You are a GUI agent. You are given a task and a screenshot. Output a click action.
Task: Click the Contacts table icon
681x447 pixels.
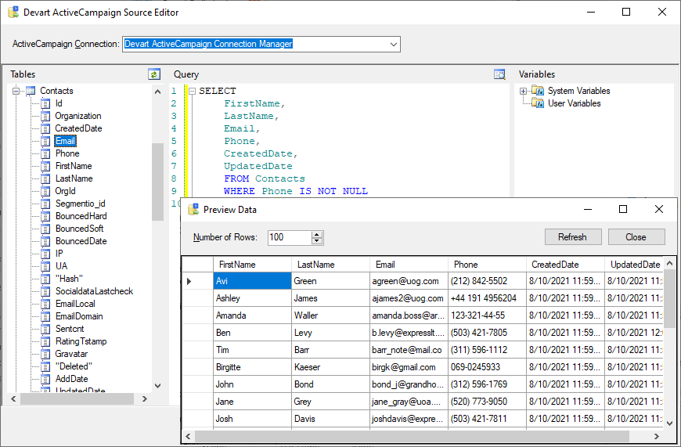pos(31,91)
